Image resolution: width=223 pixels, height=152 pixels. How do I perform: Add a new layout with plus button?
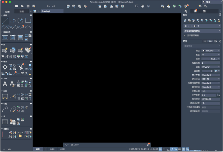pyautogui.click(x=45, y=149)
